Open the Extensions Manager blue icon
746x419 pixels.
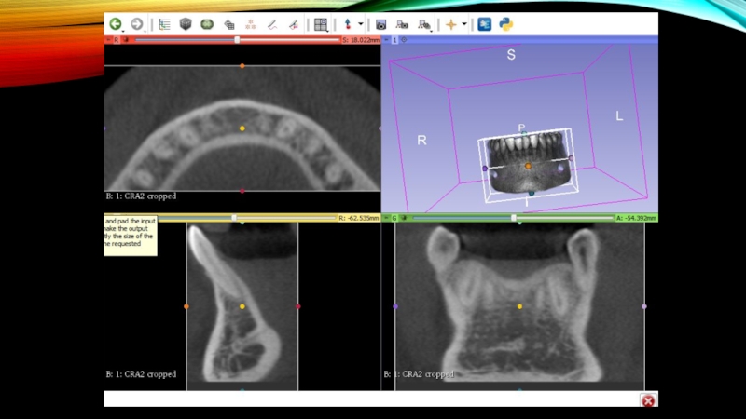485,24
